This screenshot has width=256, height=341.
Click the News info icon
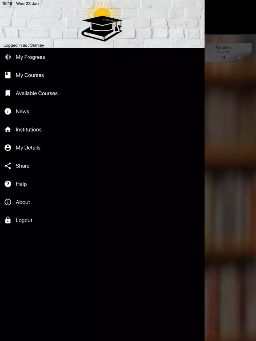click(x=8, y=112)
